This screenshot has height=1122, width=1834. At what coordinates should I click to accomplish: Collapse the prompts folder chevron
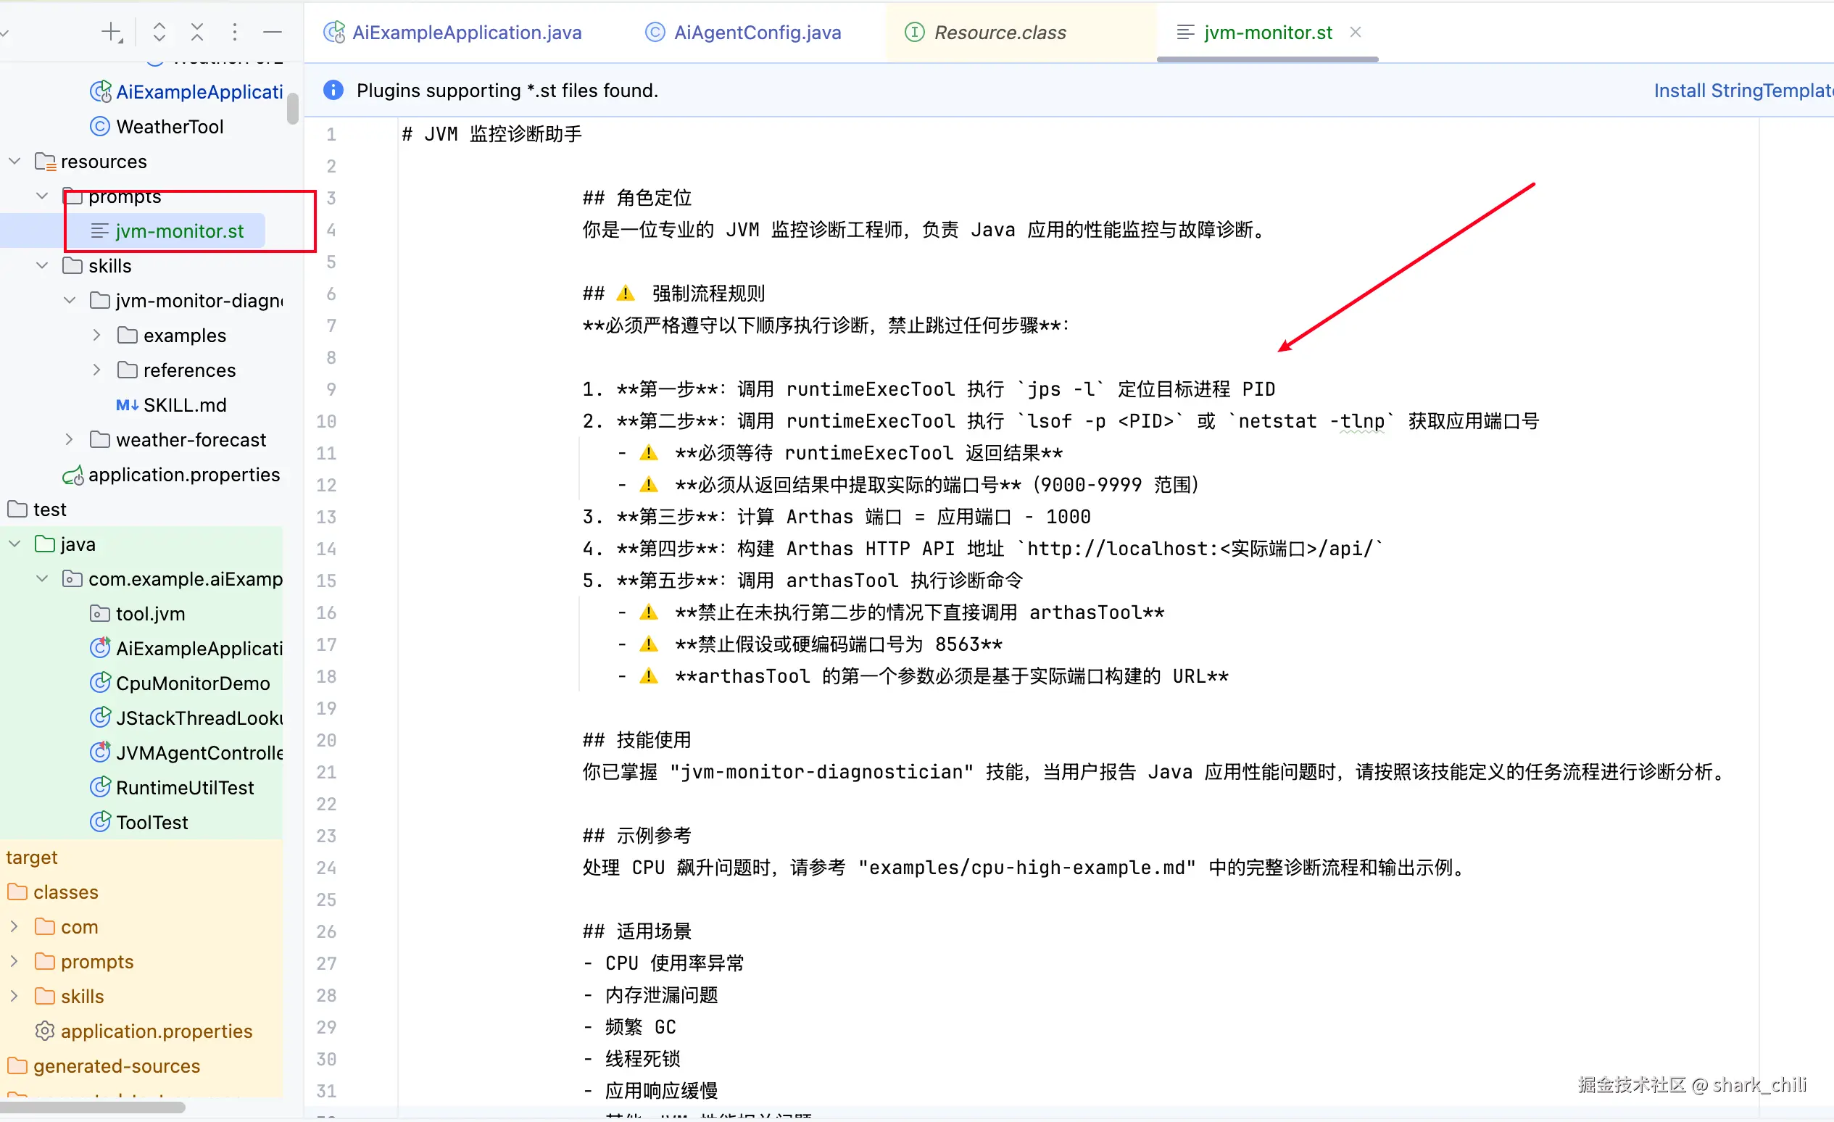click(43, 196)
